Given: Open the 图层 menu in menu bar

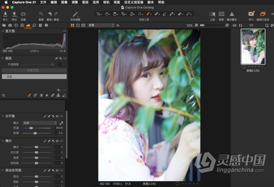Looking at the screenshot, I should pos(85,2).
